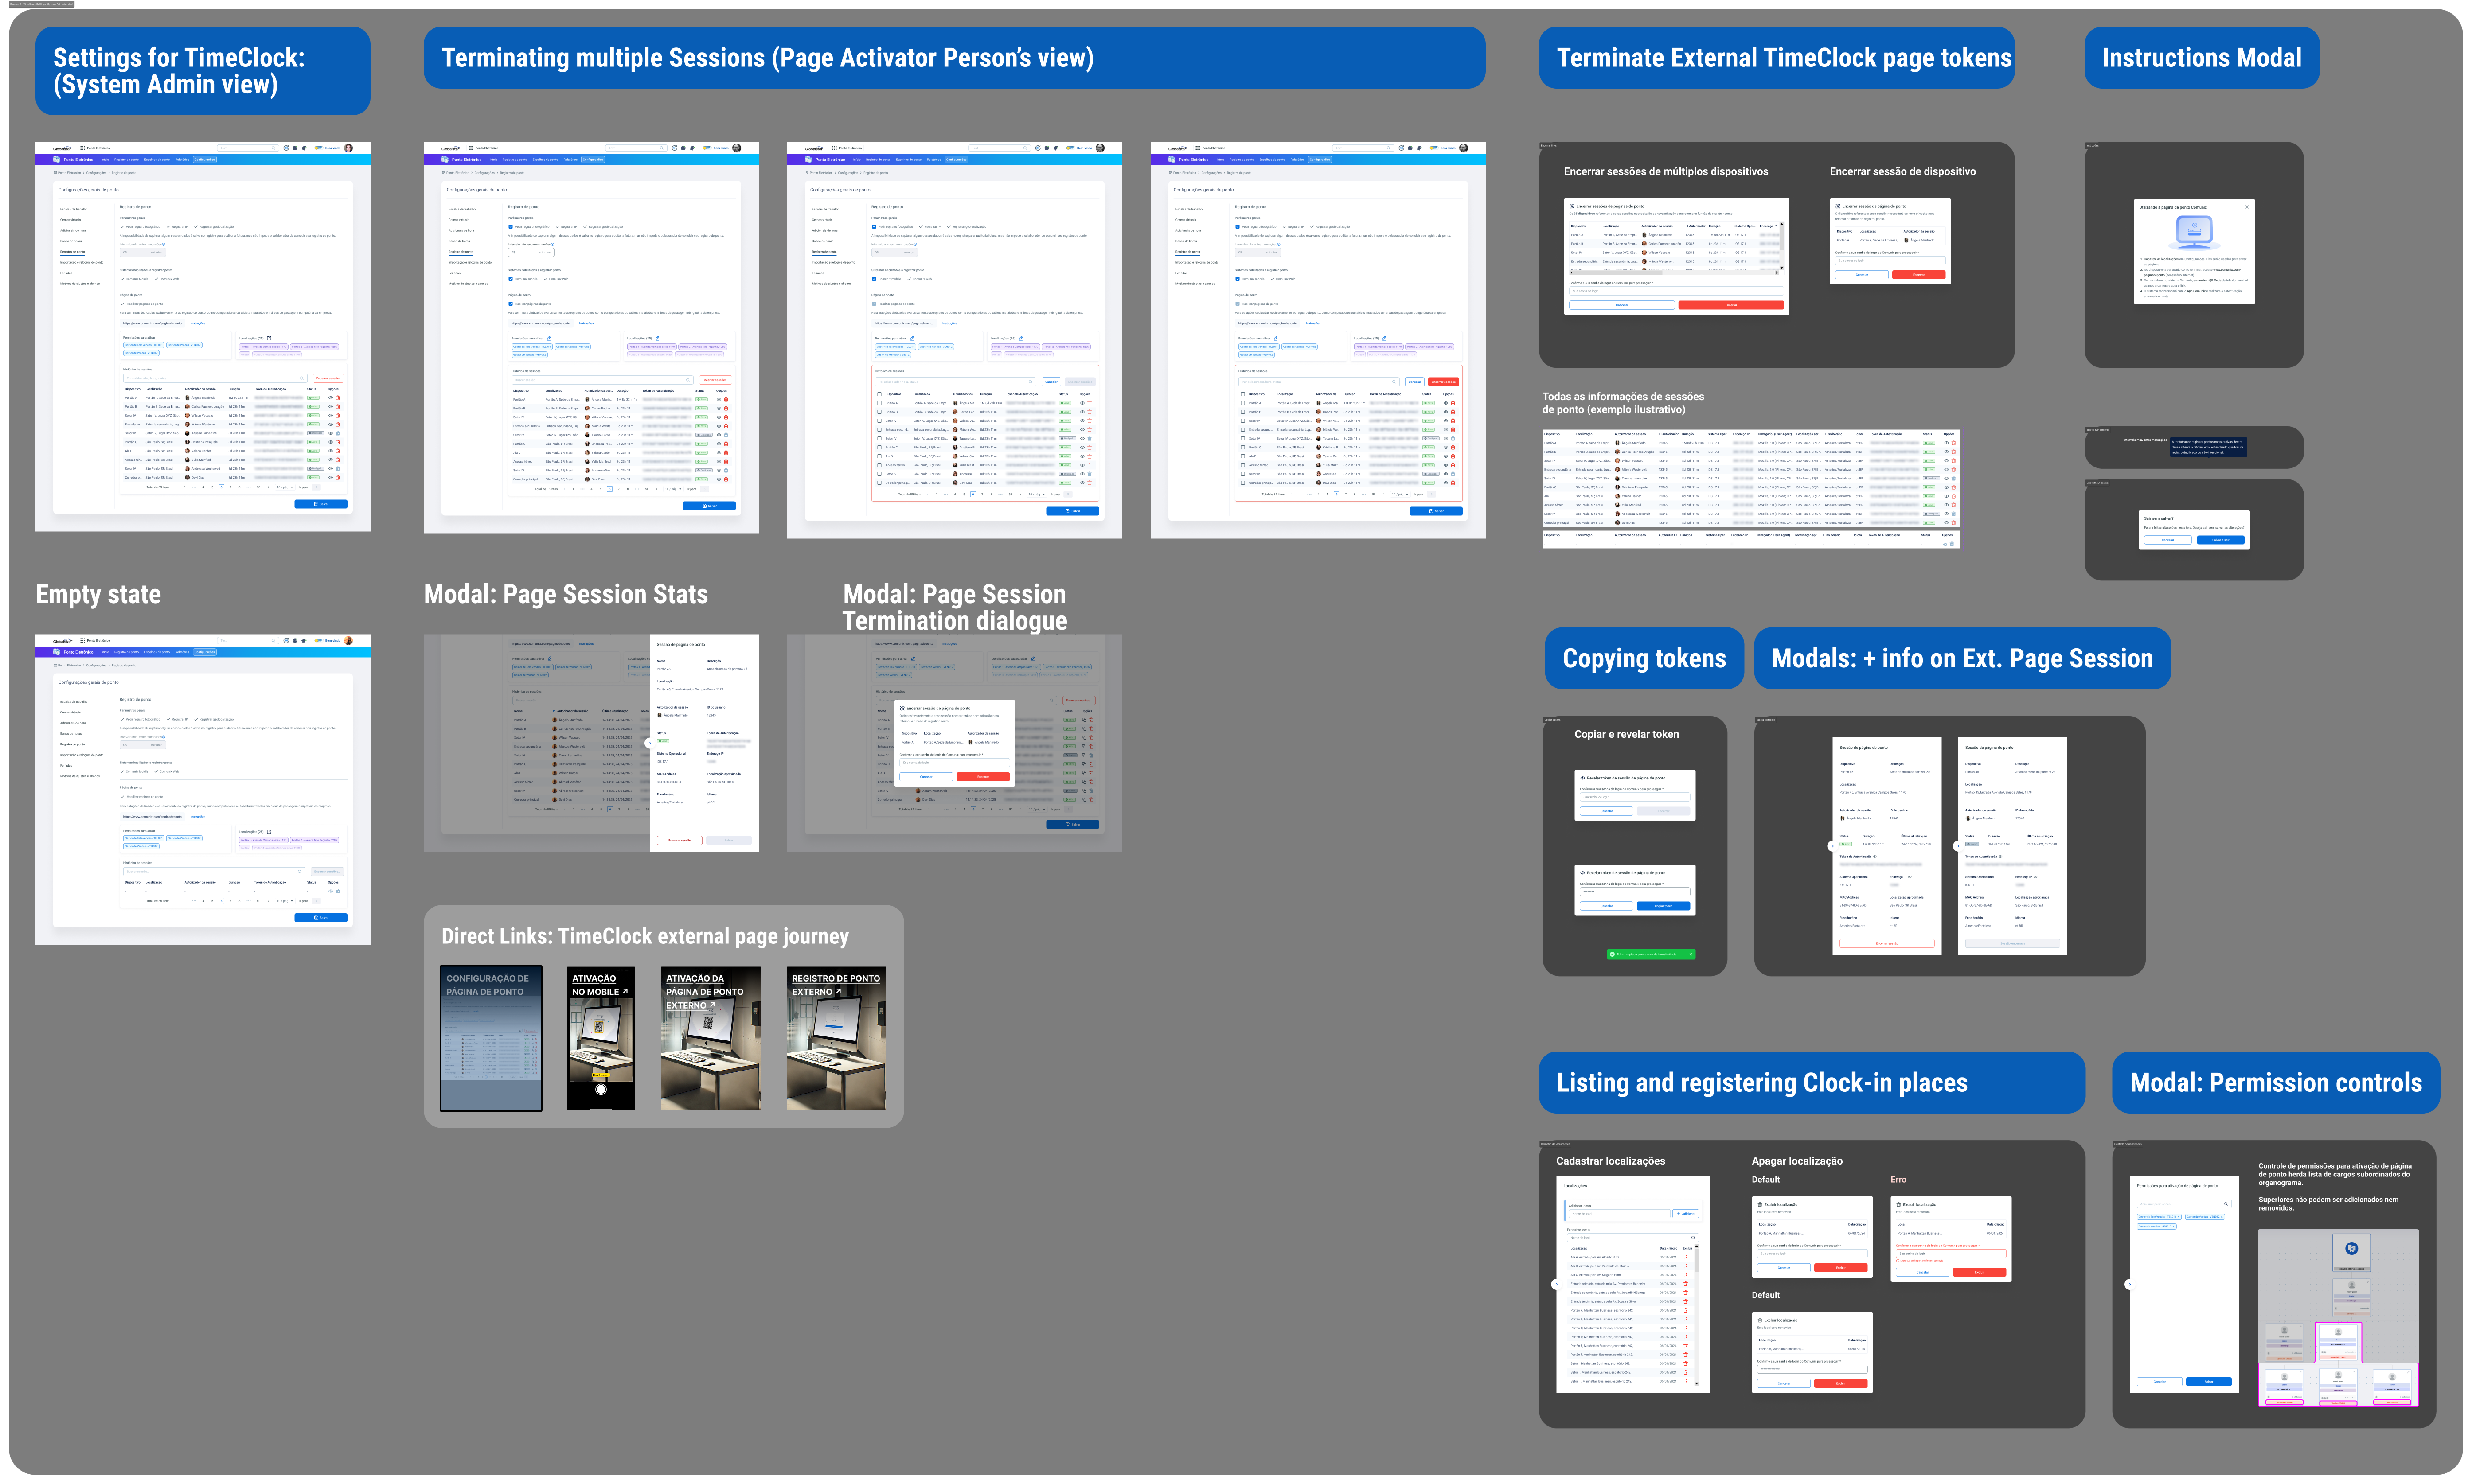Screen dimensions: 2472x1484
Task: Click red Encerrar in single-device session modal
Action: [1919, 275]
